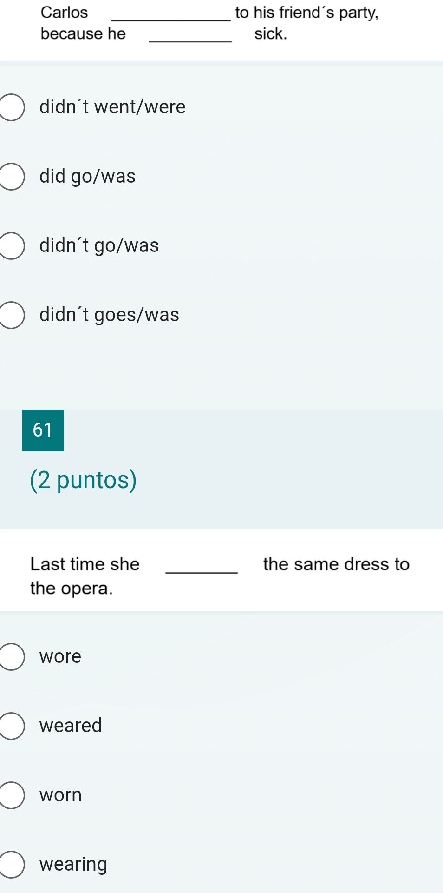The width and height of the screenshot is (443, 893).
Task: Click the "wearing" answer label
Action: pos(73,865)
